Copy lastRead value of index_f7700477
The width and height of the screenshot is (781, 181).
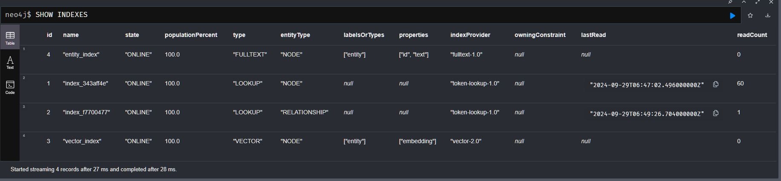[x=716, y=113]
